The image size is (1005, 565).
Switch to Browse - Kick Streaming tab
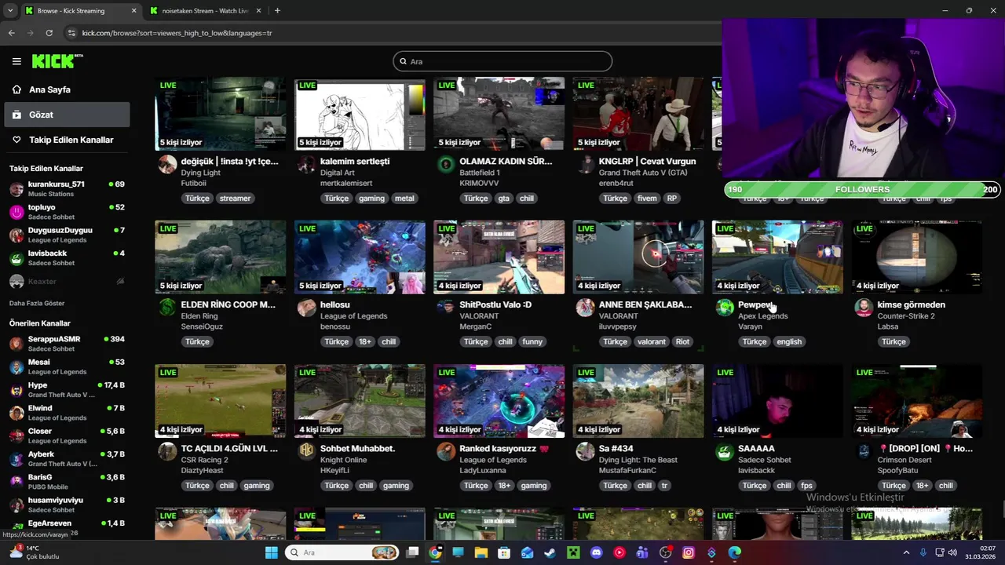click(80, 11)
